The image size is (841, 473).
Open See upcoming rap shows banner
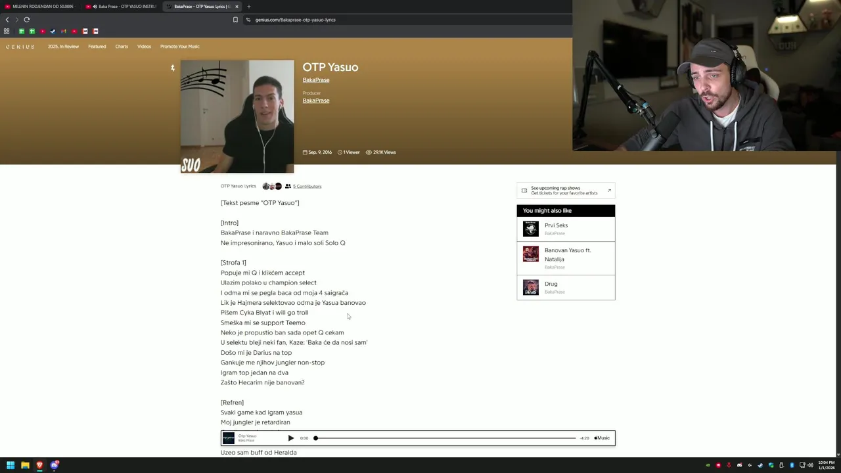[x=566, y=191]
